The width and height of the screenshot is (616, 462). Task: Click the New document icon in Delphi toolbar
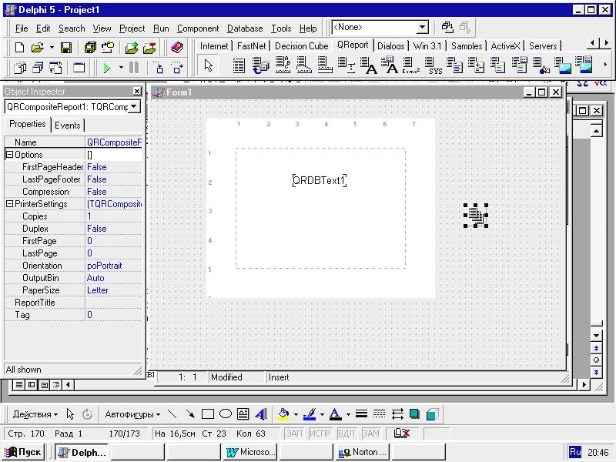pos(19,48)
